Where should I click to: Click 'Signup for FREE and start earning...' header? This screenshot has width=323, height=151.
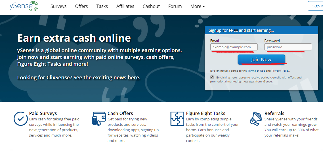pos(241,30)
